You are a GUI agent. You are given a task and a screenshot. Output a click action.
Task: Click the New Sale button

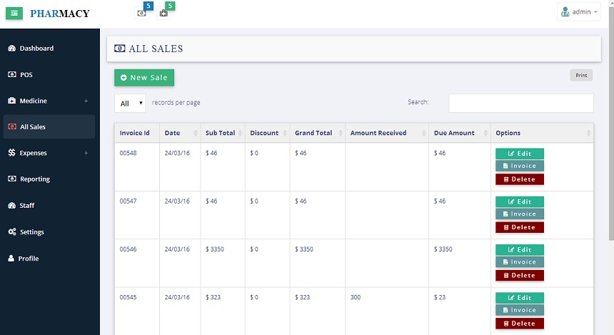tap(144, 77)
